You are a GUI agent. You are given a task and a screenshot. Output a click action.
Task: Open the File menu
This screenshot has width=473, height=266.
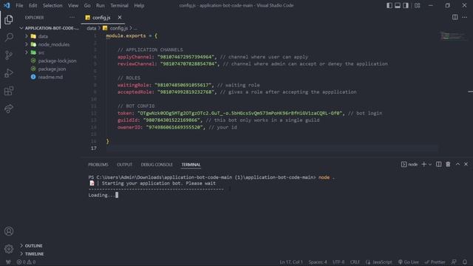tap(19, 5)
